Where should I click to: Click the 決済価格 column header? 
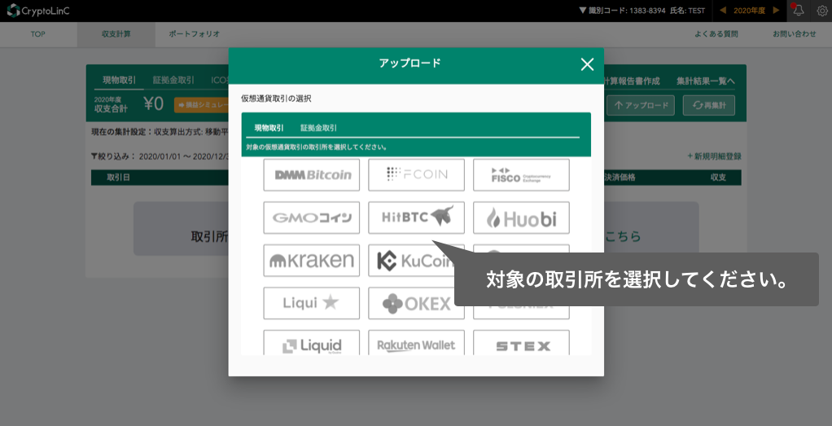click(620, 178)
